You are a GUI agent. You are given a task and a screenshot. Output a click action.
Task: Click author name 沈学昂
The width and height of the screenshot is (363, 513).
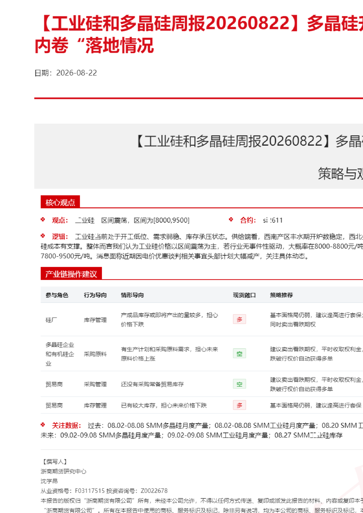click(49, 481)
